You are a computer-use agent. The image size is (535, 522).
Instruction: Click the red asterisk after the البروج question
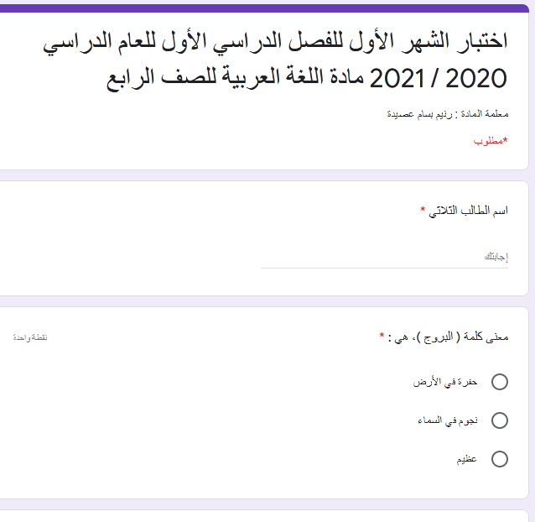click(382, 337)
